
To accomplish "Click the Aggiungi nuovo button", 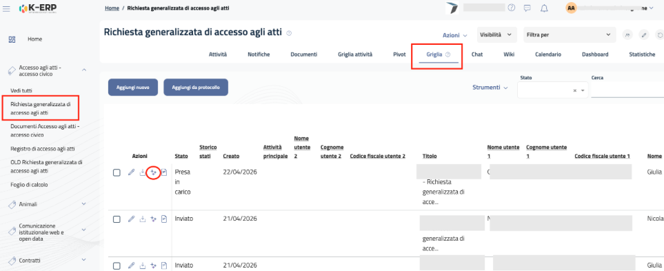I will point(133,87).
